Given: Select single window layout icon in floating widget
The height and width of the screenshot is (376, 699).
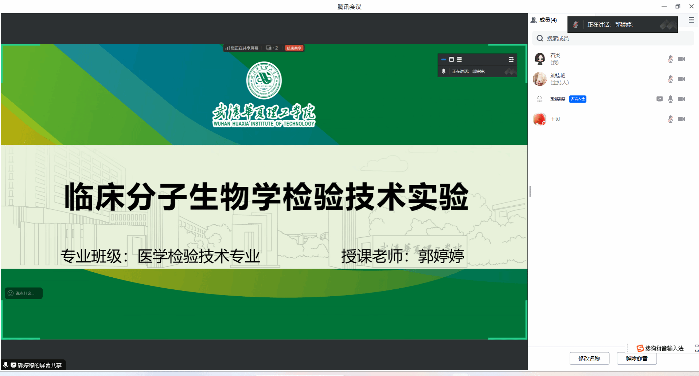Looking at the screenshot, I should [x=452, y=59].
